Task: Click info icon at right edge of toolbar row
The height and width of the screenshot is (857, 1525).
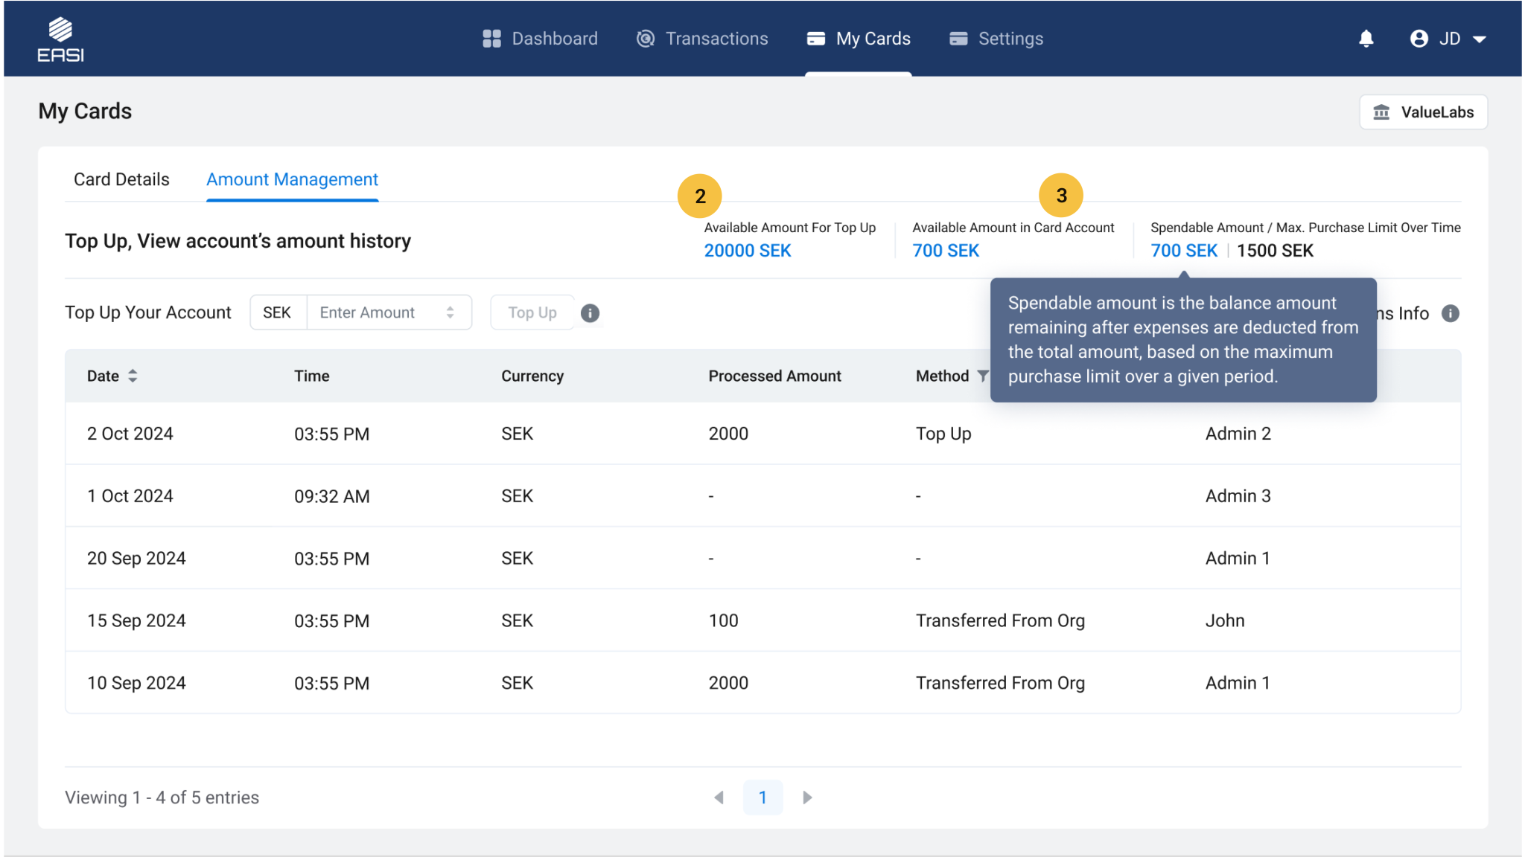Action: click(1450, 313)
